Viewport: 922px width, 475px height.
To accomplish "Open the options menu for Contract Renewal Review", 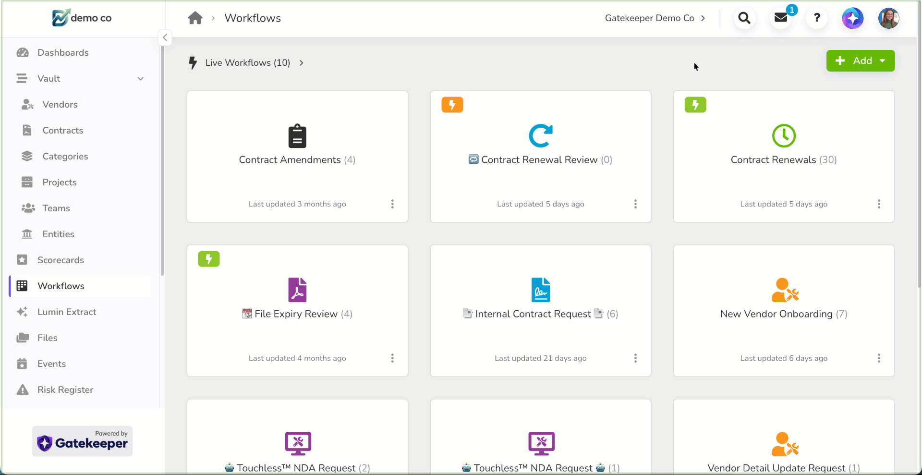I will (x=635, y=204).
